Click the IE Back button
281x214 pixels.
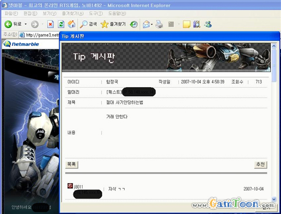click(13, 24)
